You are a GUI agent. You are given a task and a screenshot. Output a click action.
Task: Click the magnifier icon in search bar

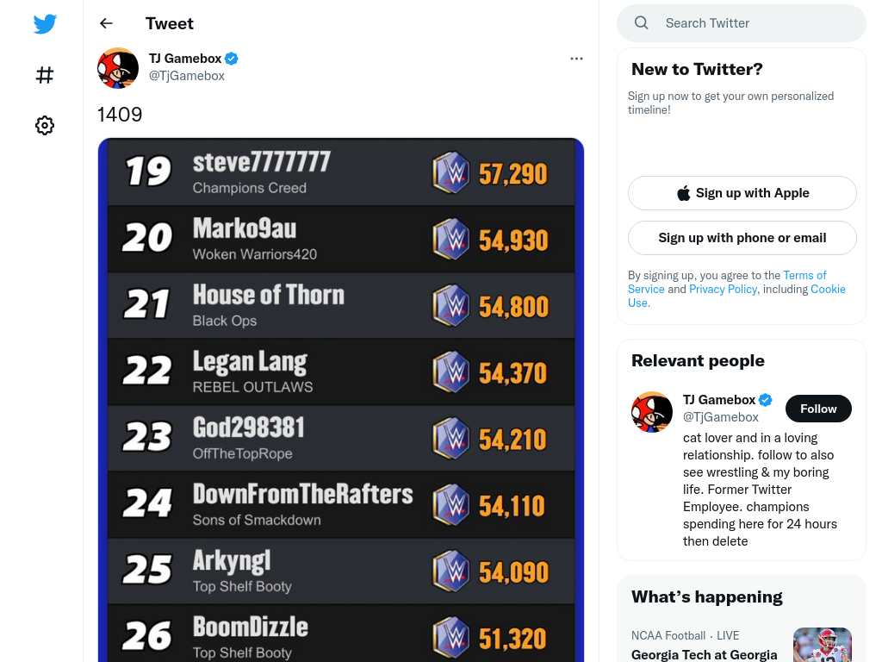coord(641,23)
